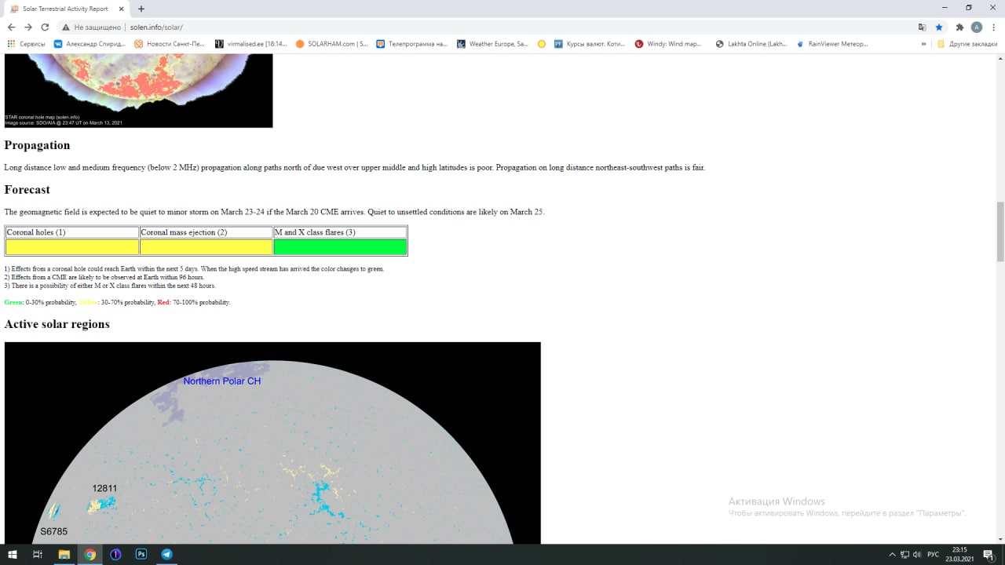Open the Другие закладки folder
Viewport: 1005px width, 565px height.
point(967,44)
